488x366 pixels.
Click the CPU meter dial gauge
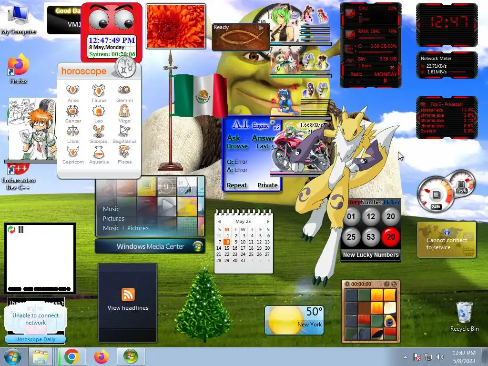point(436,195)
